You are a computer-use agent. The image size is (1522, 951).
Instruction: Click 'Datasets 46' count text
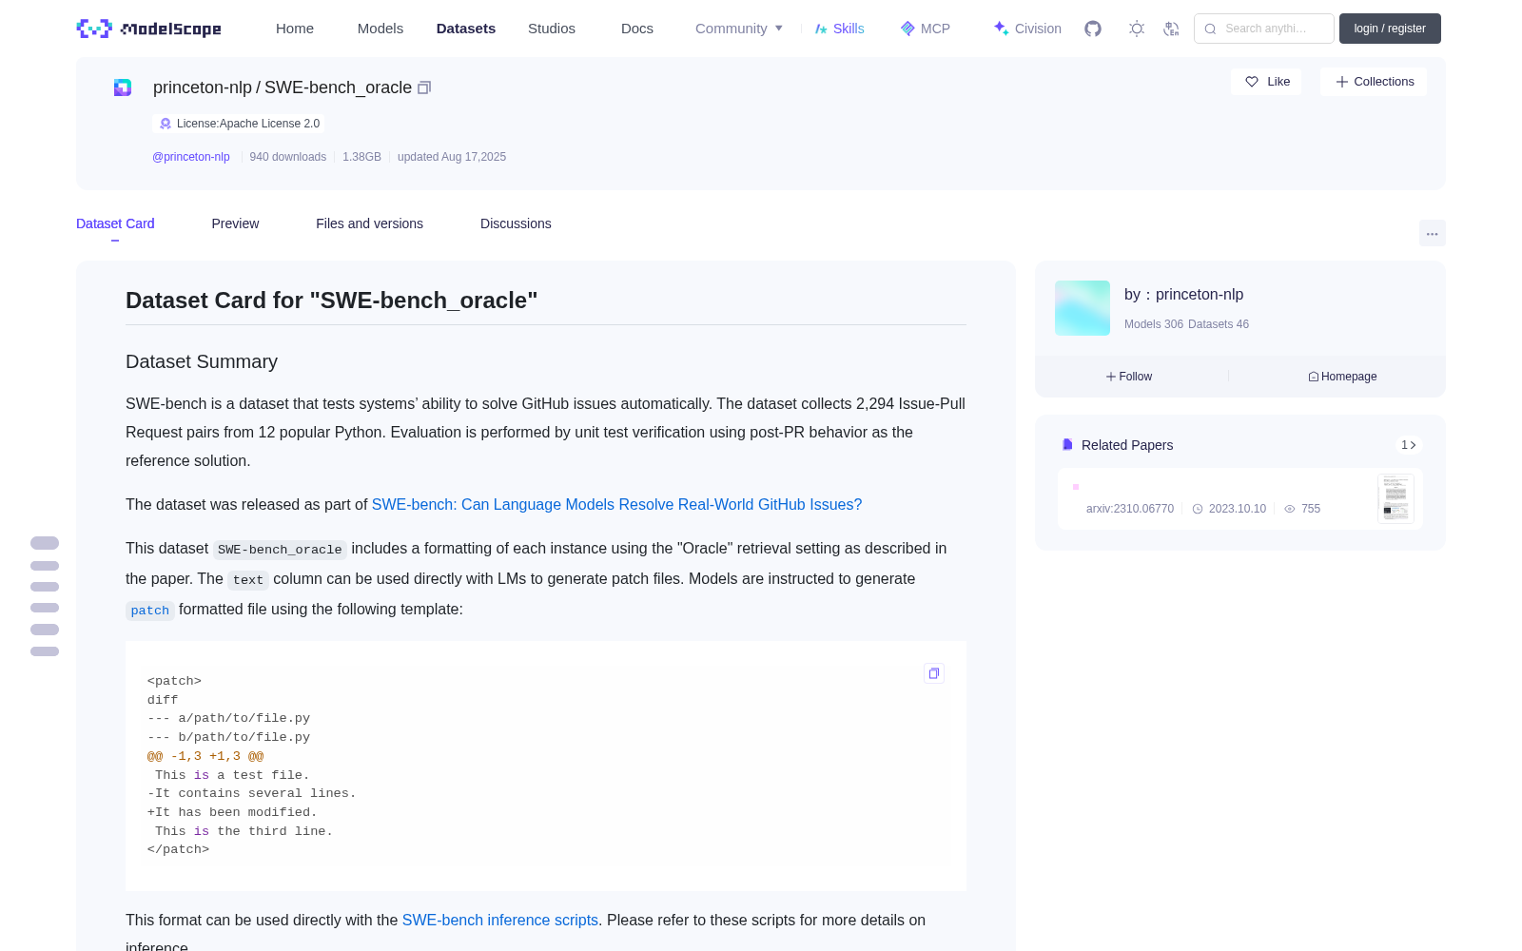[1219, 324]
